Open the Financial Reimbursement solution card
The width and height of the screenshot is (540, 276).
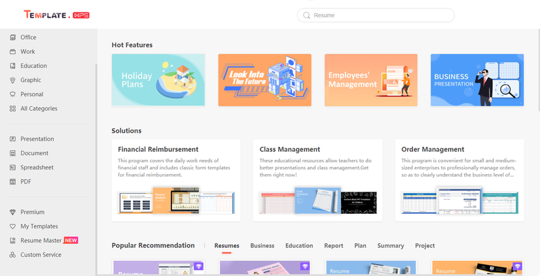[176, 181]
